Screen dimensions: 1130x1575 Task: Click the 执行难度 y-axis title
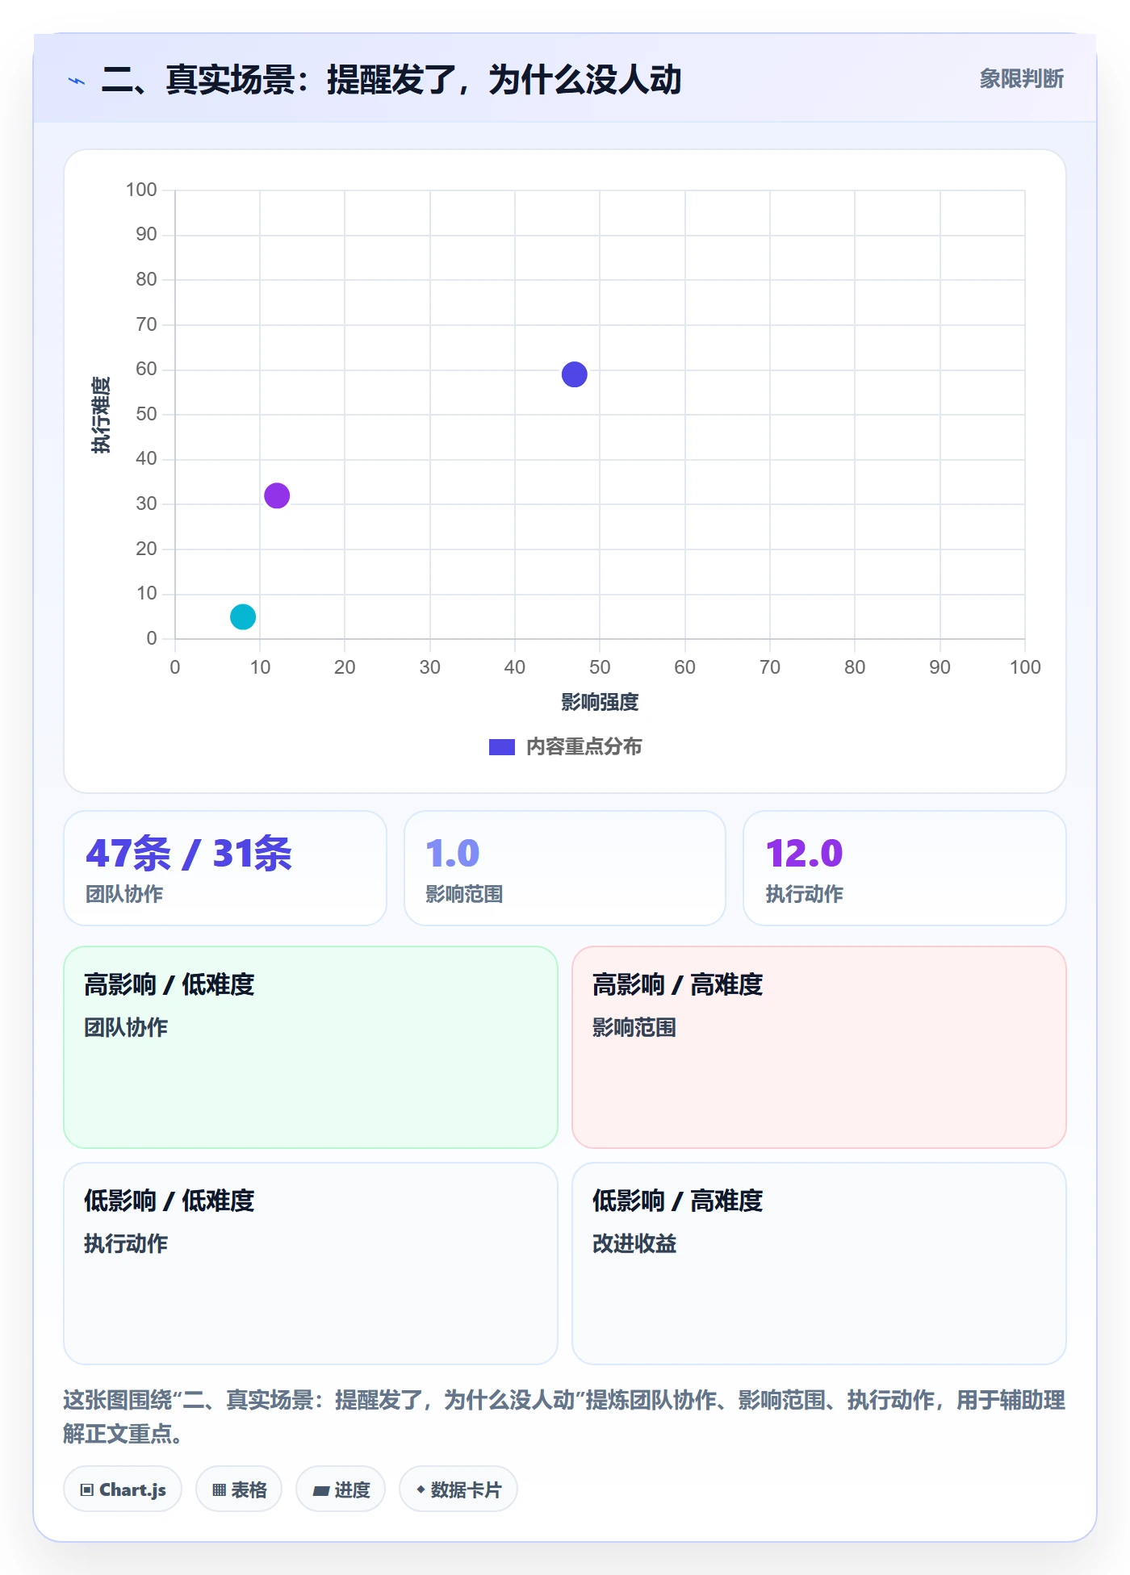pos(101,415)
